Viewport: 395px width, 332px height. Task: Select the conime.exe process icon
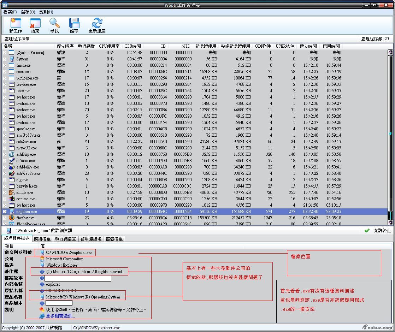point(12,199)
